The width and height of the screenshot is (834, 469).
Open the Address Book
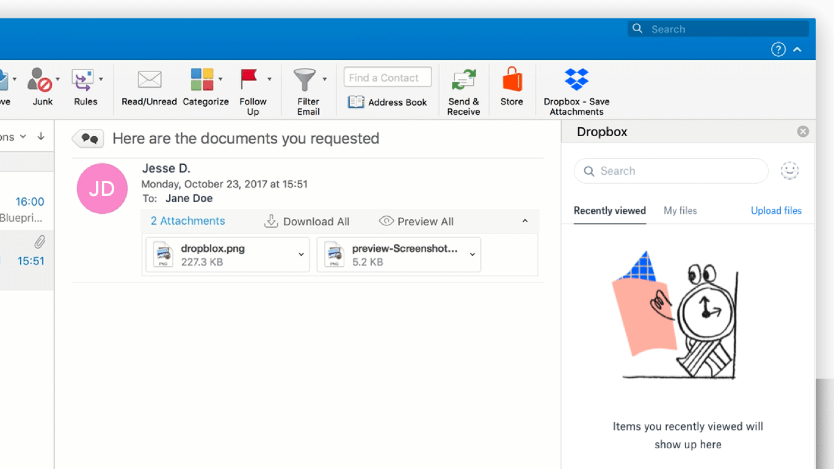click(388, 102)
